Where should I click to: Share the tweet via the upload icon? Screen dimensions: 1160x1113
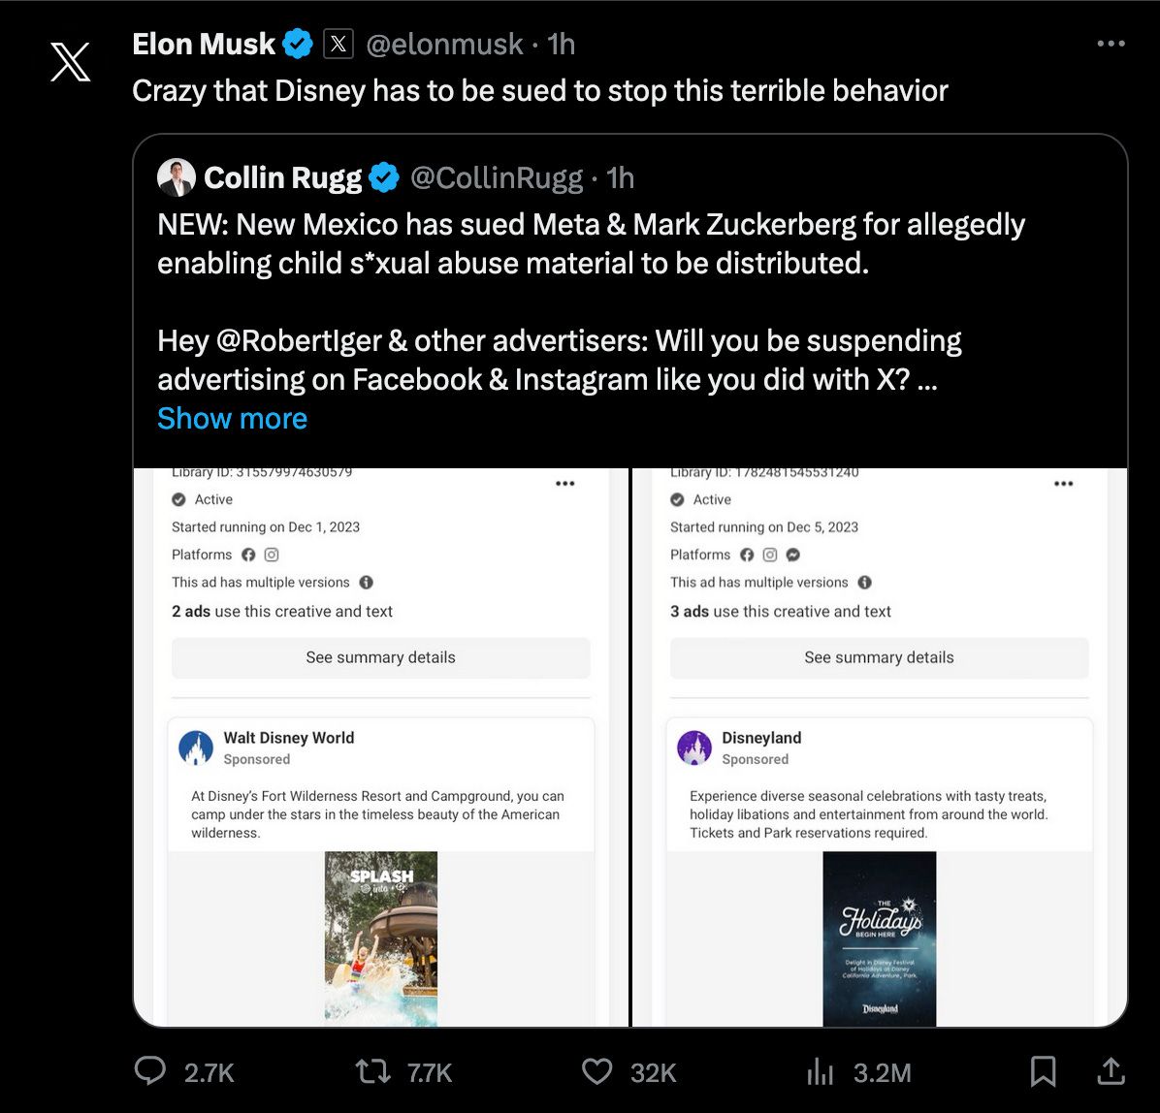1110,1071
